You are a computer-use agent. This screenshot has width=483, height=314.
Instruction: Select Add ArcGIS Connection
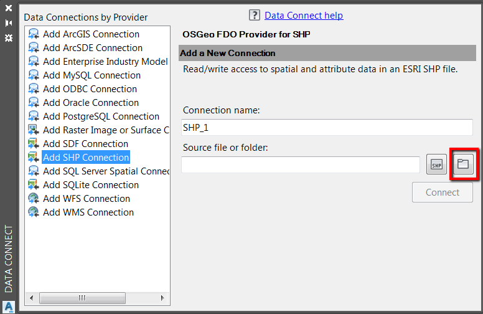(91, 34)
